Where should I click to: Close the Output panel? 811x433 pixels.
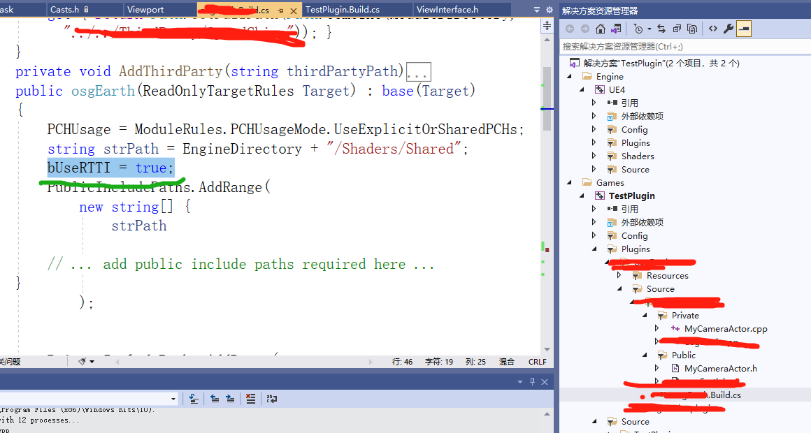click(x=545, y=382)
